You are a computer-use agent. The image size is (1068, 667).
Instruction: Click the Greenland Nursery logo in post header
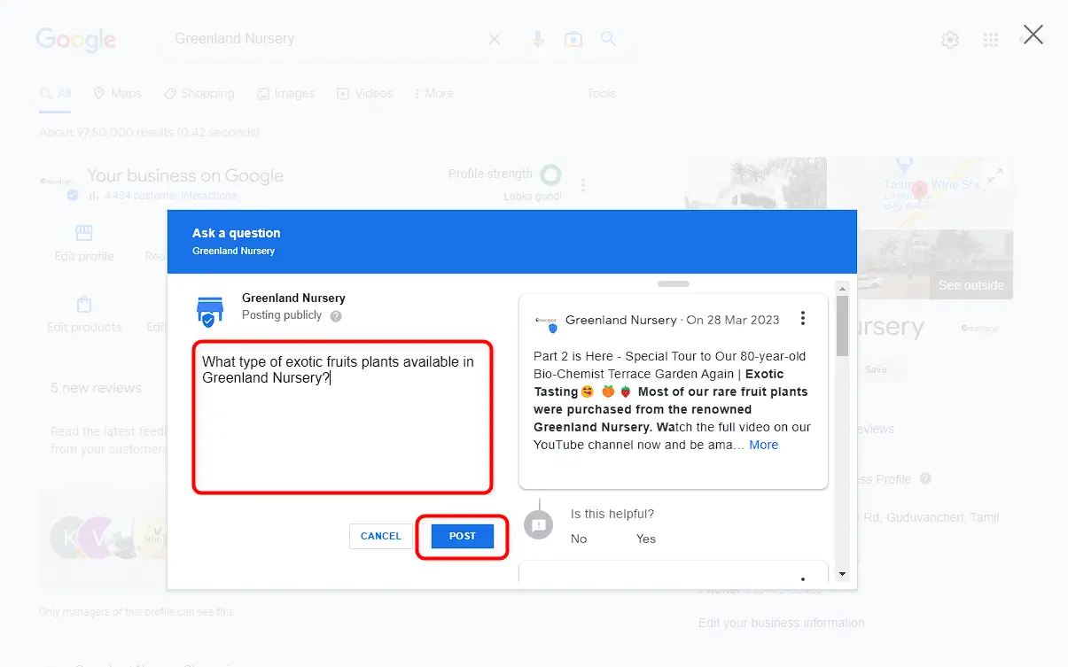click(546, 322)
